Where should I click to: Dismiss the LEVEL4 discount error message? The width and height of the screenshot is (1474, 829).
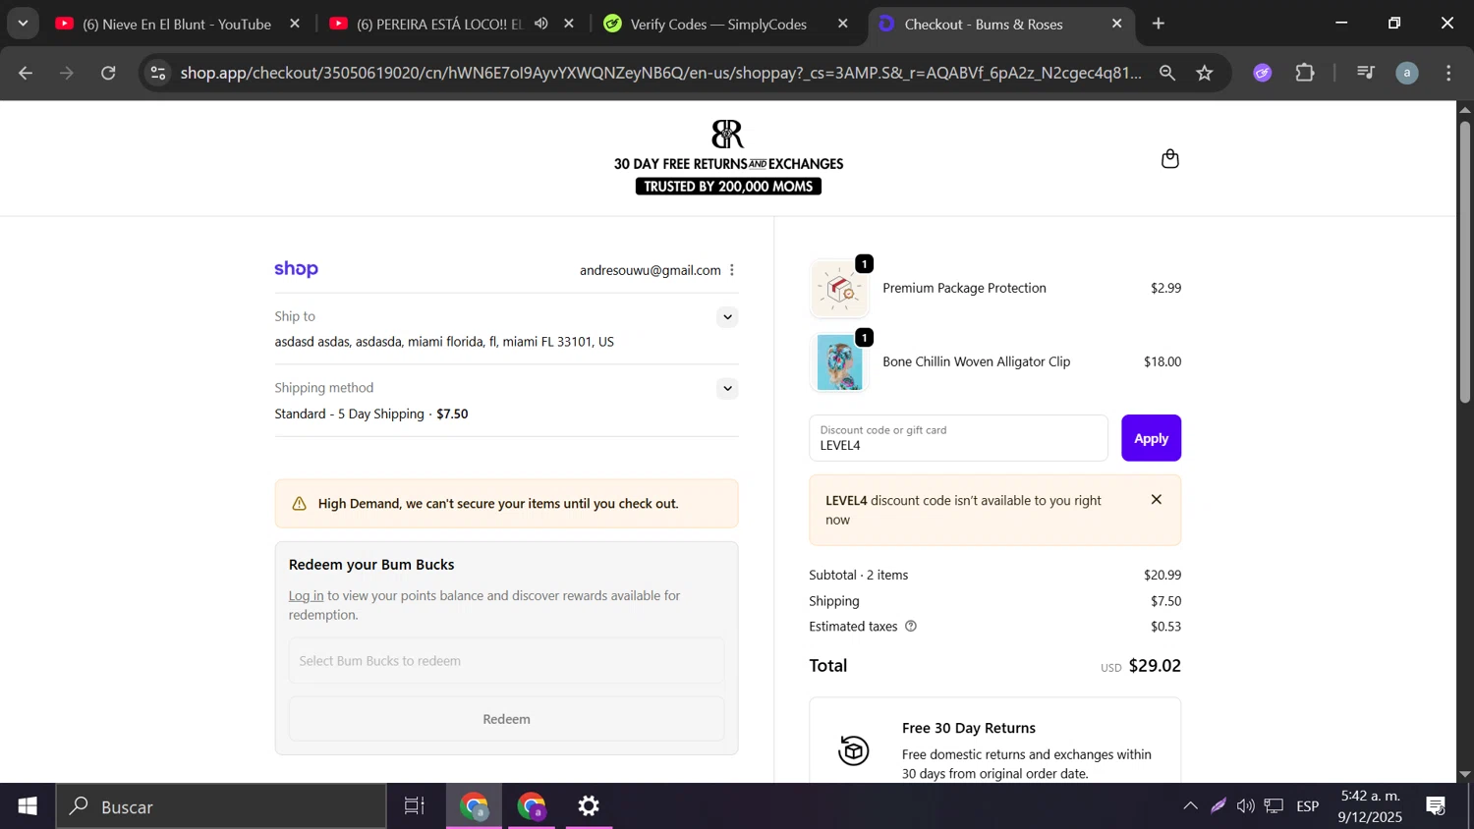(x=1157, y=500)
